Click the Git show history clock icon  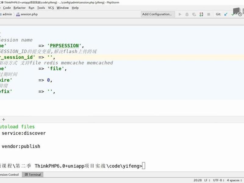pos(240,14)
